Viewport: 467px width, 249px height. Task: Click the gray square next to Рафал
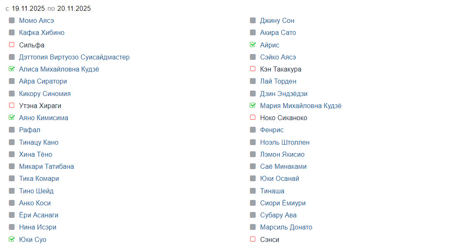tap(12, 130)
